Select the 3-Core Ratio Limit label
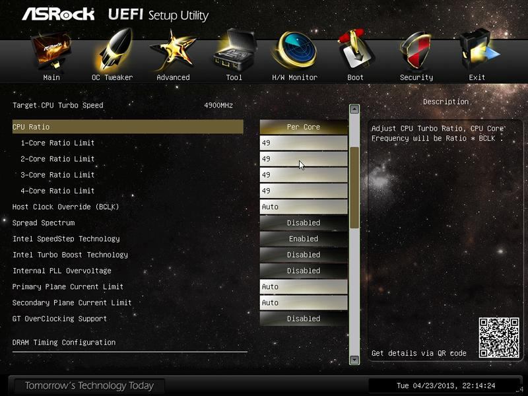Screen dimensions: 528x396 pos(57,175)
